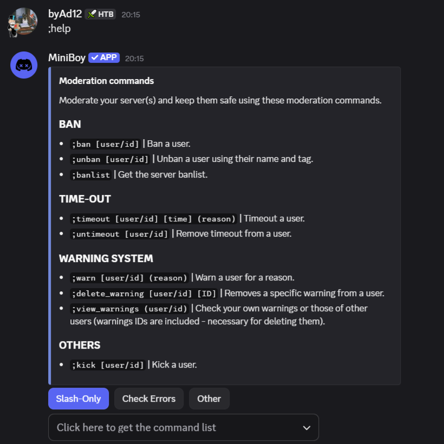Click the byAd12 username

[x=64, y=14]
